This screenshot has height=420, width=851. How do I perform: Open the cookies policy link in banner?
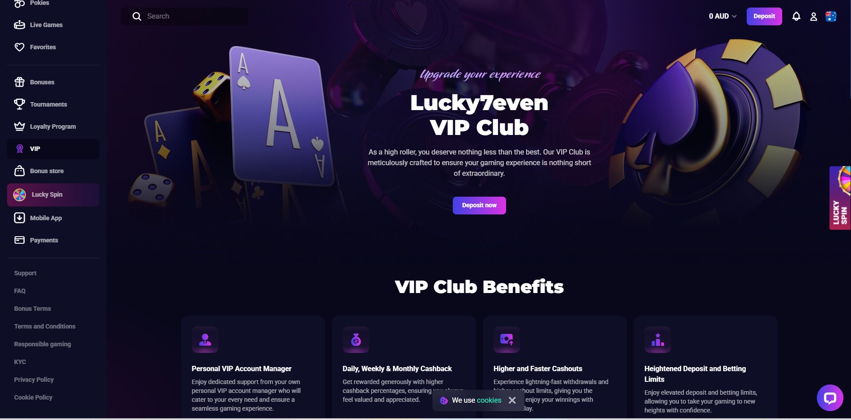[489, 400]
